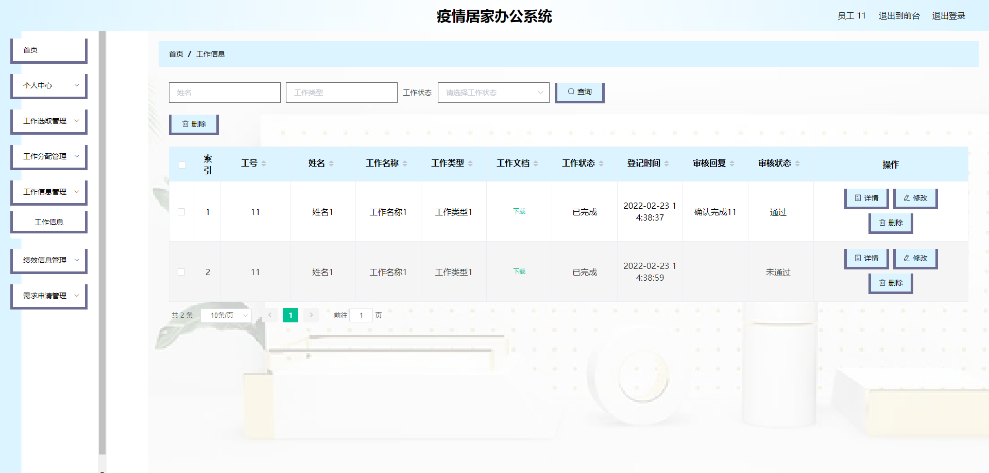Click 退出登录 in the header

(x=948, y=16)
